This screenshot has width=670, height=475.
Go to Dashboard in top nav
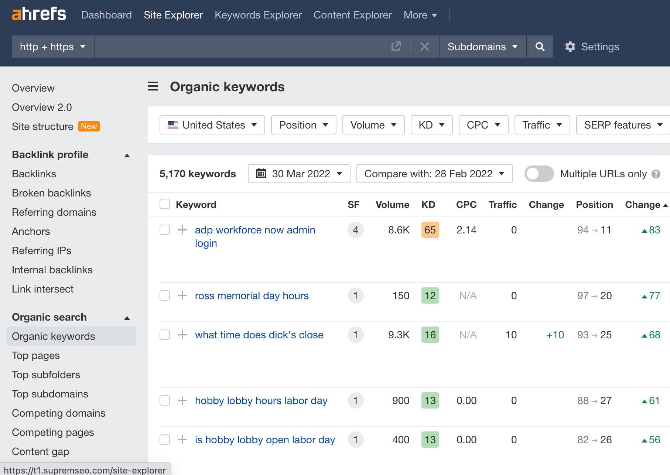(x=106, y=15)
